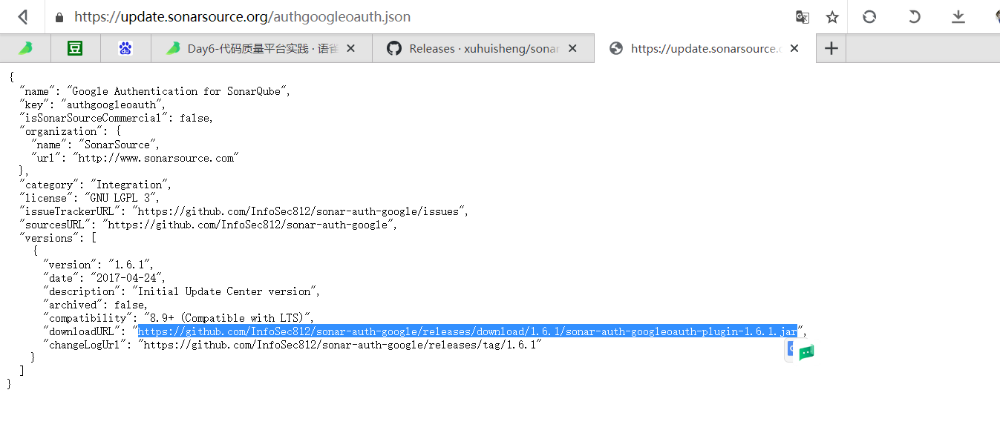Close the Day6-代码质量平台实践 tab

[x=351, y=48]
